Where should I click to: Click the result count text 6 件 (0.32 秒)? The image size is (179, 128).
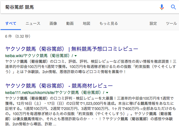(x=18, y=36)
